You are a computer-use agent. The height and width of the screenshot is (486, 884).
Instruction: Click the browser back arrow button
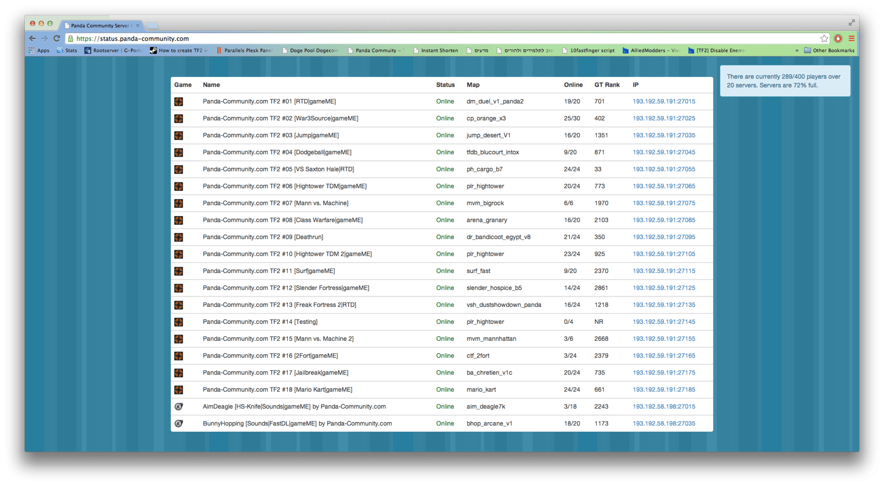click(x=32, y=39)
